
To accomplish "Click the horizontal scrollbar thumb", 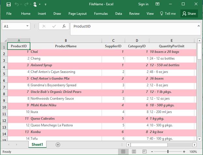I will (149, 145).
